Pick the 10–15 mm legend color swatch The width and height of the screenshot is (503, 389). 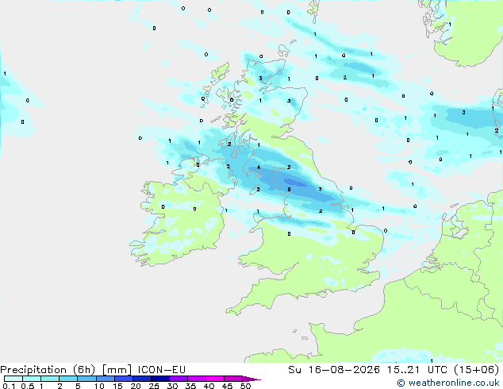106,379
